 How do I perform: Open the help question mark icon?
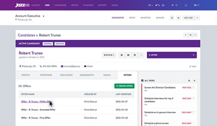(172, 5)
